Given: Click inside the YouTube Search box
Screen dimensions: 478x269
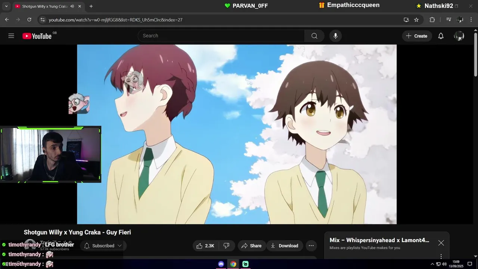Looking at the screenshot, I should (x=221, y=36).
